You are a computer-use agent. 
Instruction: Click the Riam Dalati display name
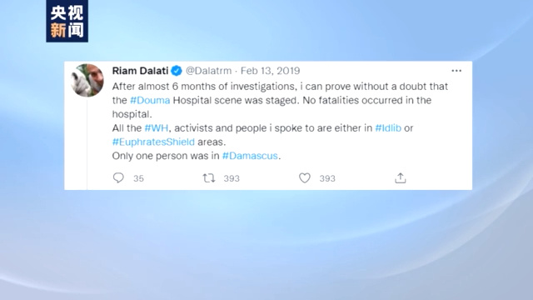[140, 71]
